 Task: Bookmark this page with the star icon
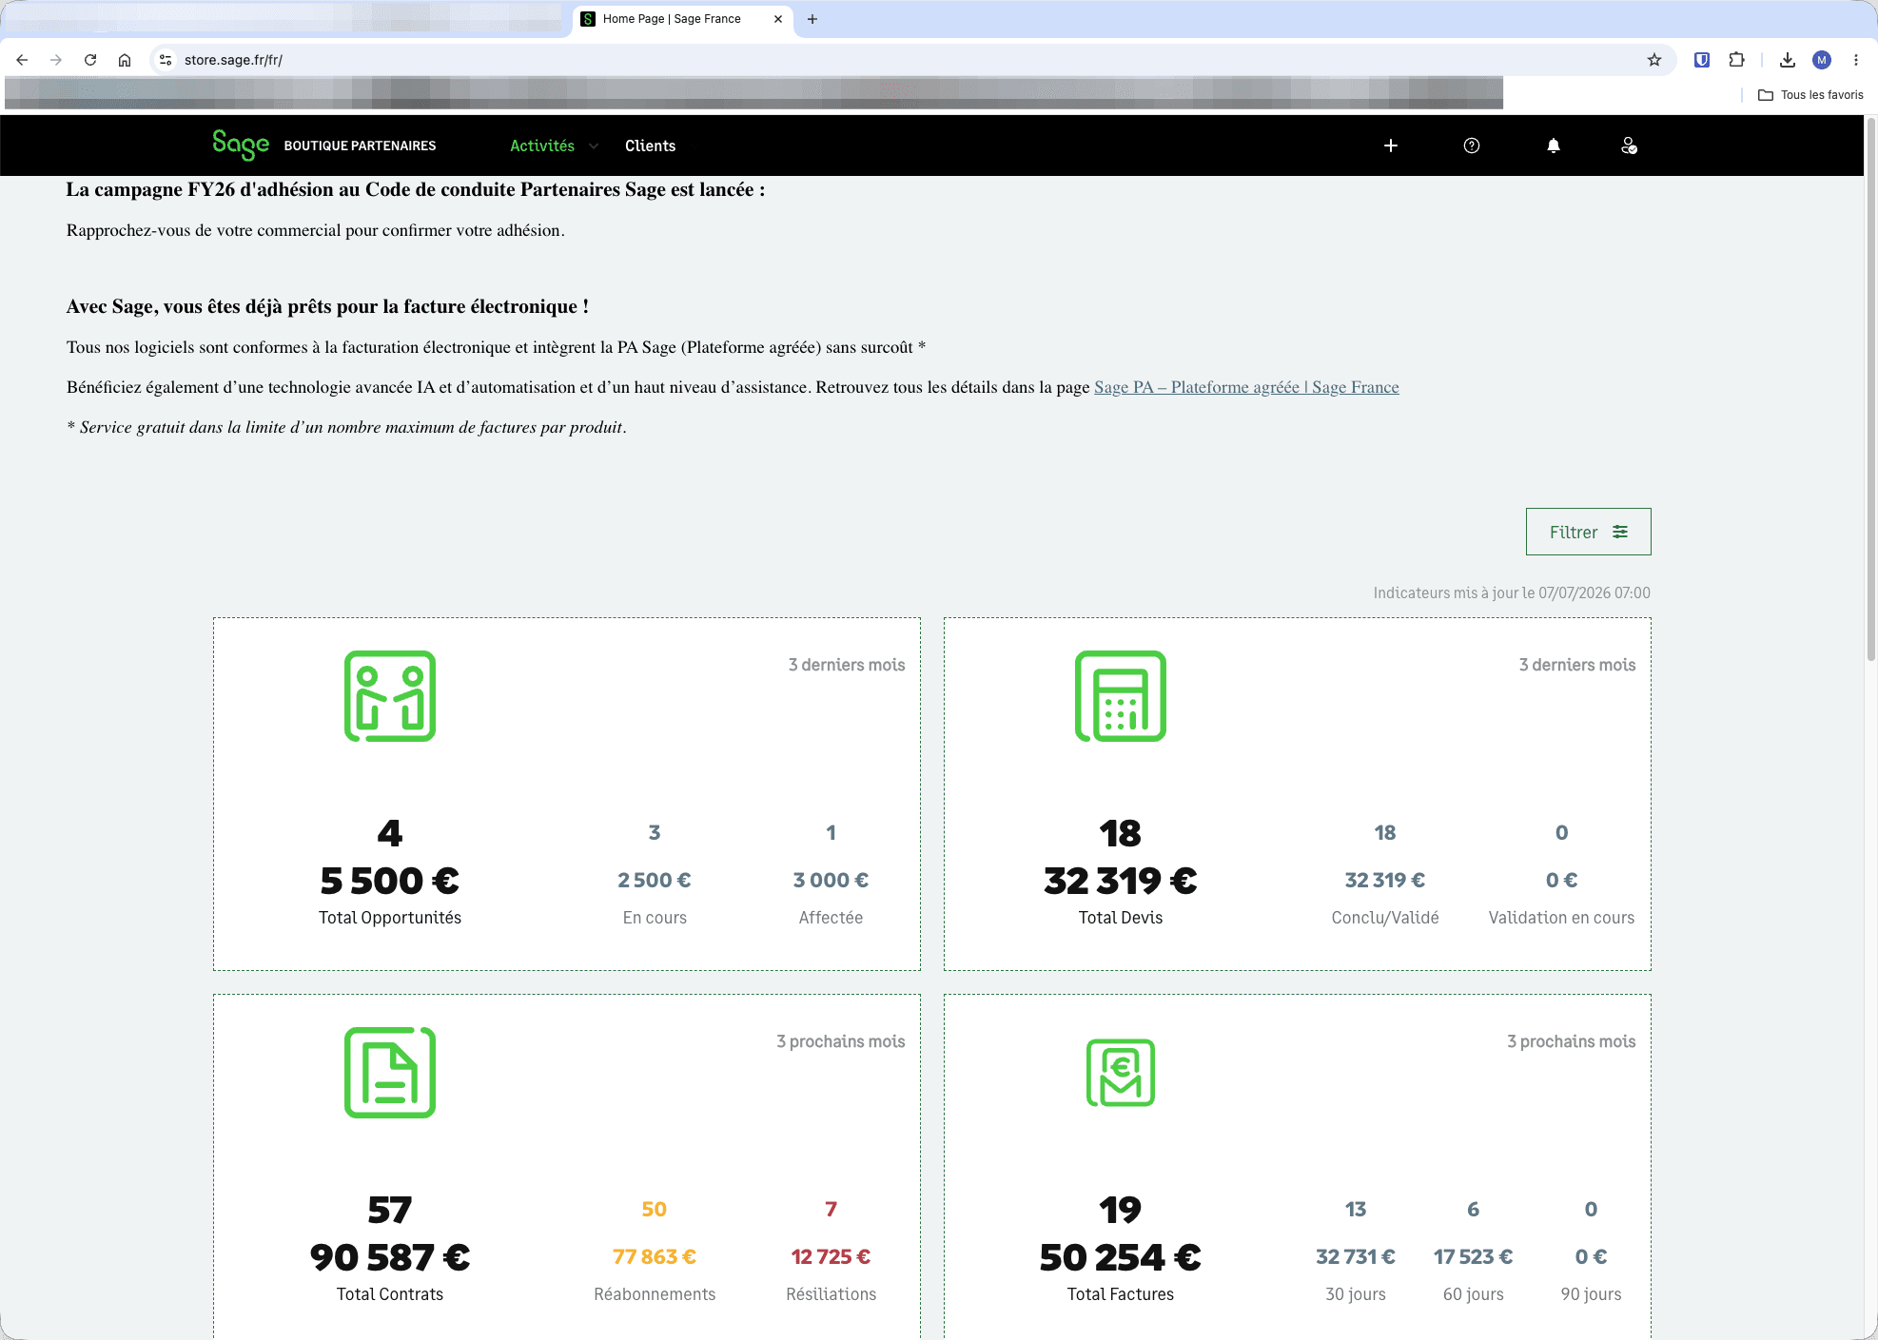tap(1654, 60)
